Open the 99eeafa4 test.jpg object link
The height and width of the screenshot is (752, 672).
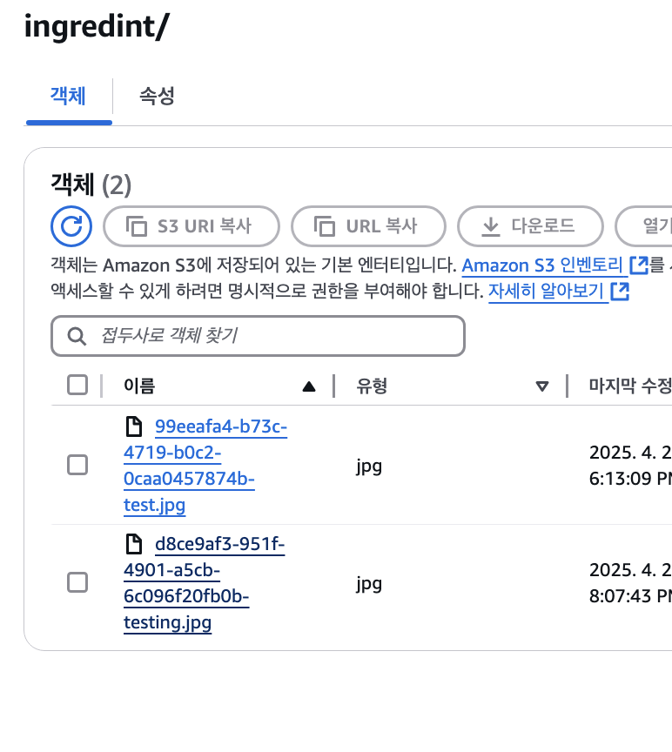coord(205,466)
